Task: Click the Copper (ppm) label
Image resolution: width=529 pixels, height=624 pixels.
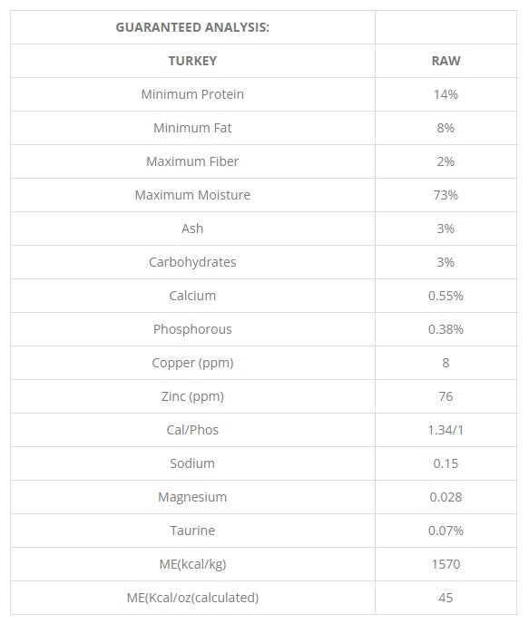Action: pyautogui.click(x=192, y=363)
